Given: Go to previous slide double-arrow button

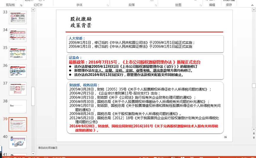Looking at the screenshot, I should [x=254, y=134].
